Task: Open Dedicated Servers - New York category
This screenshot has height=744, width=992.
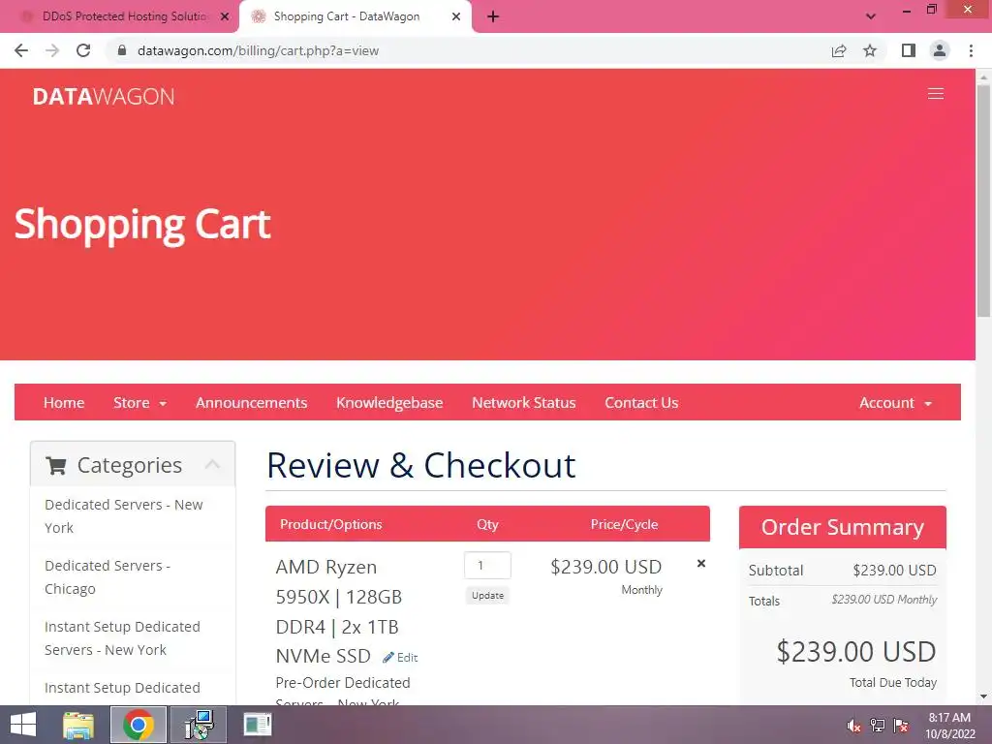Action: pyautogui.click(x=124, y=516)
